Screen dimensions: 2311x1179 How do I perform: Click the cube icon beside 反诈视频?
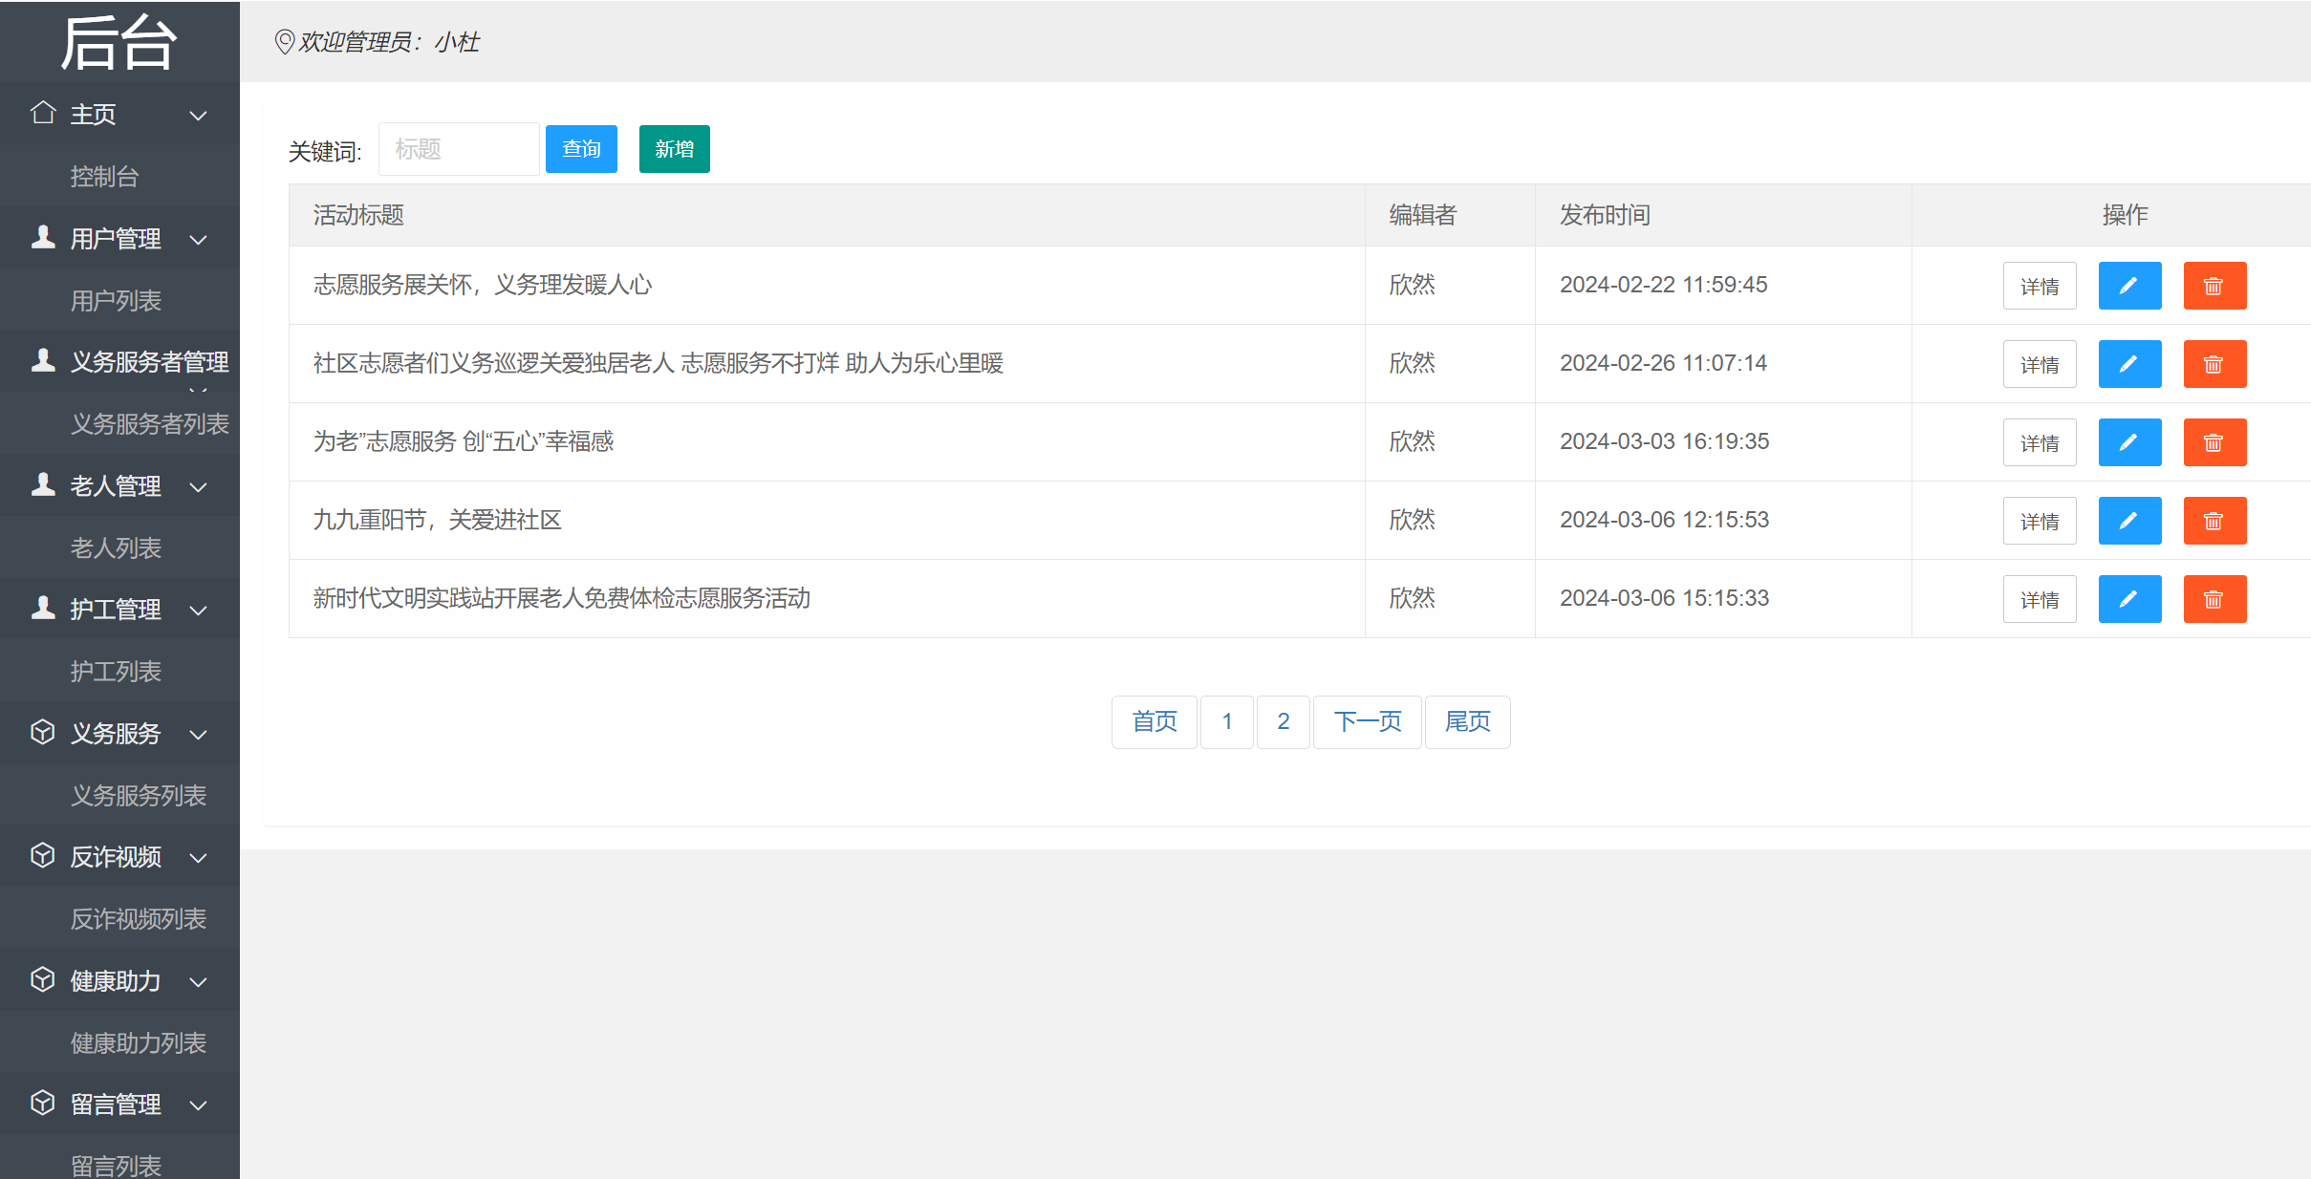(x=43, y=855)
